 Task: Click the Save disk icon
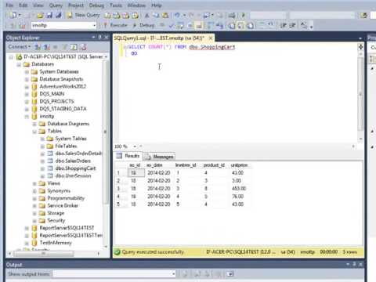coord(49,16)
